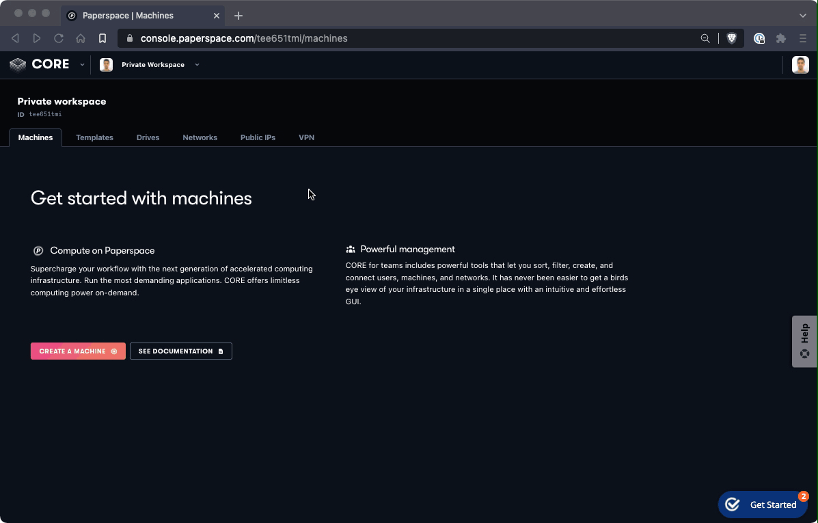Click the Powerful management heading
The width and height of the screenshot is (818, 523).
coord(407,250)
